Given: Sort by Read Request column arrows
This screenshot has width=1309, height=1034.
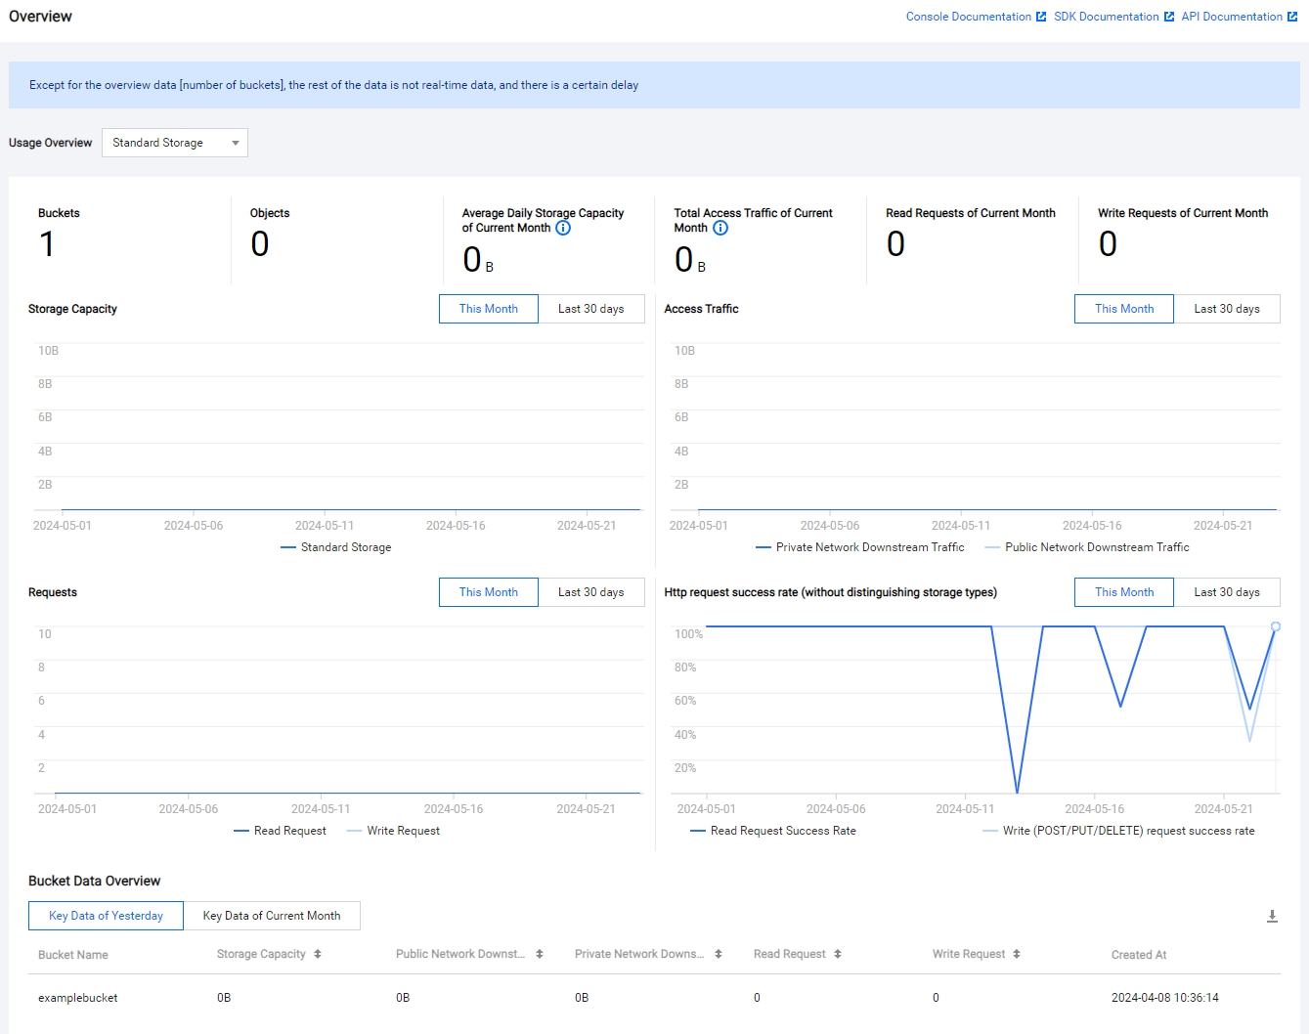Looking at the screenshot, I should point(838,954).
